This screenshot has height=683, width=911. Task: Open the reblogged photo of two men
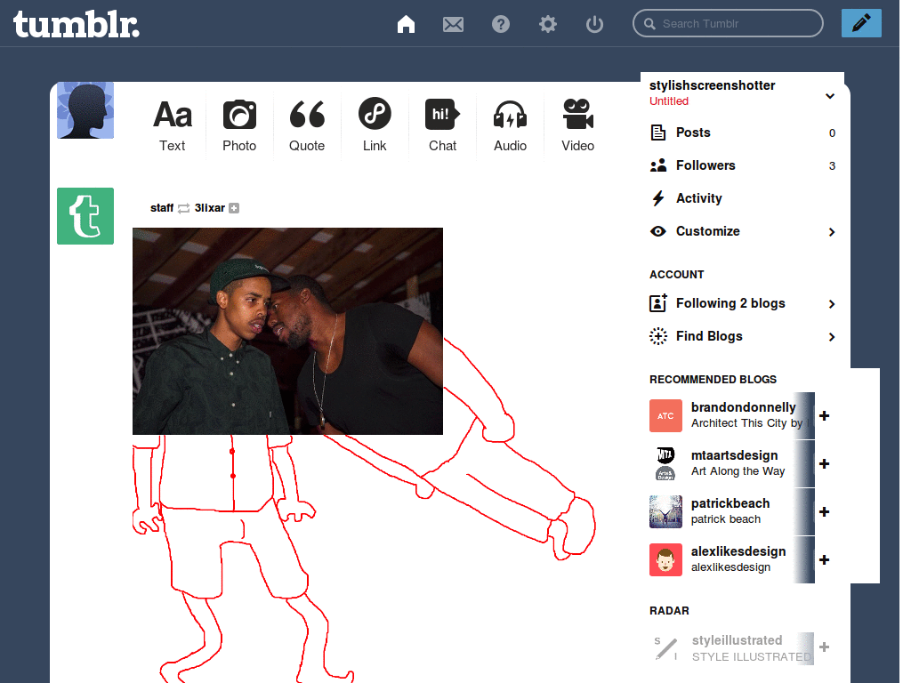[x=287, y=331]
